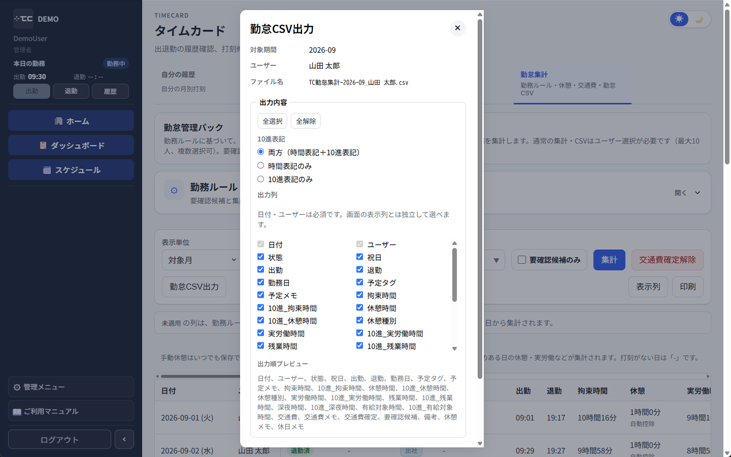Open the 表示列 settings button
The height and width of the screenshot is (457, 731).
click(x=648, y=287)
